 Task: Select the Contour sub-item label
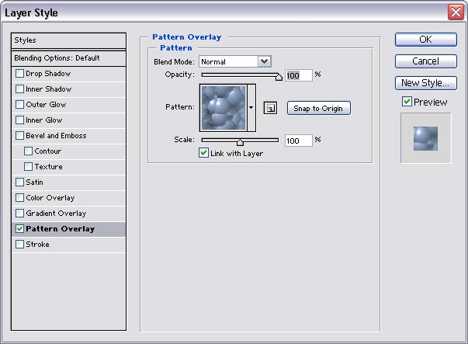point(48,151)
